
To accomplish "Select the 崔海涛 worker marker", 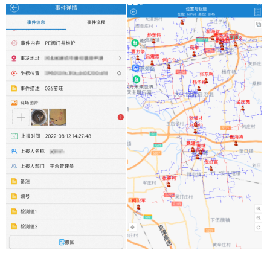I will click(x=236, y=143).
